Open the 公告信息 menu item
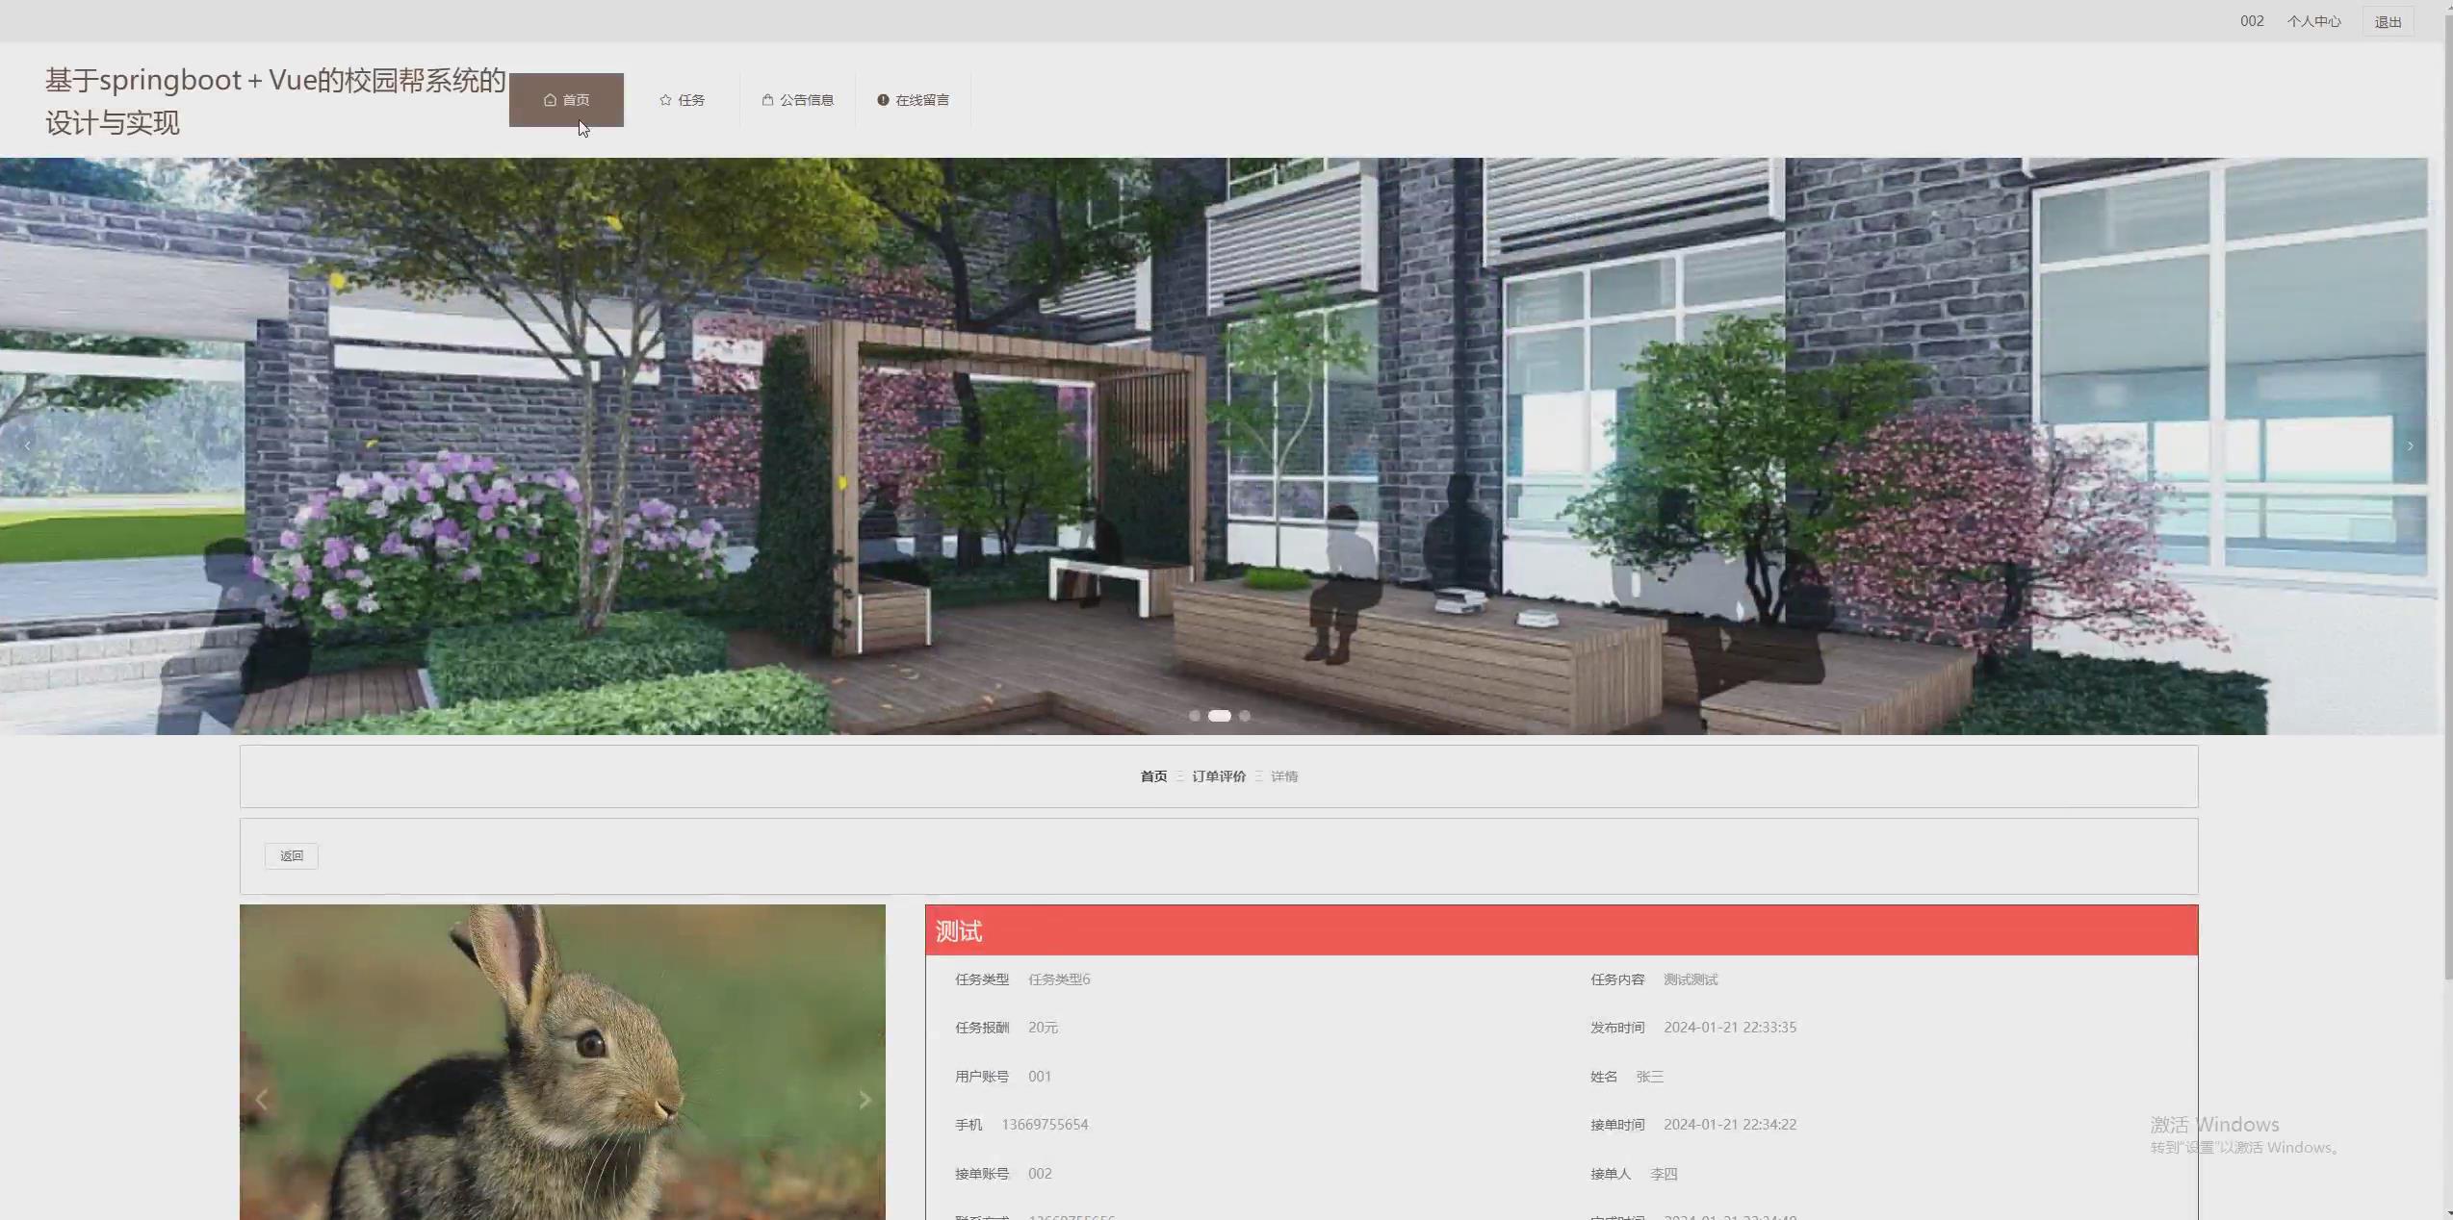This screenshot has height=1220, width=2453. click(x=806, y=100)
